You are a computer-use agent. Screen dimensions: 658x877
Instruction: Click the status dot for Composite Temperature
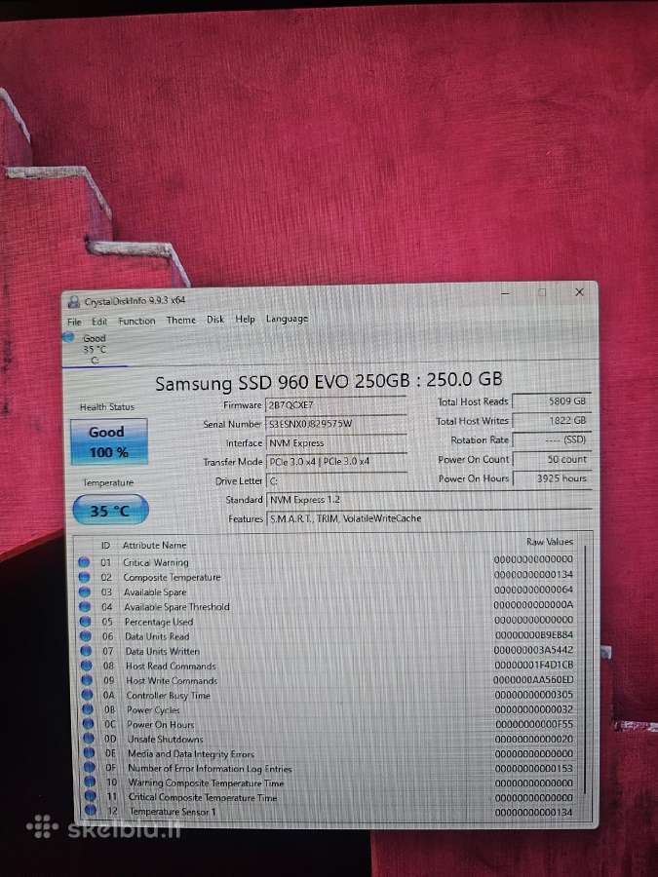pyautogui.click(x=84, y=577)
